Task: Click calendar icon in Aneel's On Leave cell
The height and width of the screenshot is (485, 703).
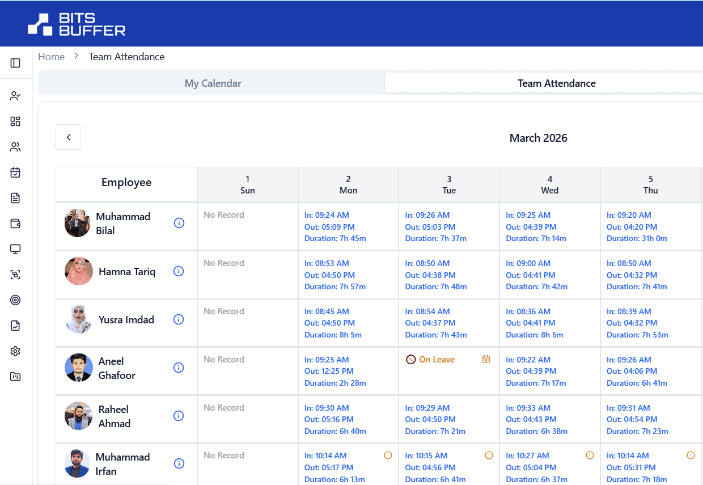Action: point(486,359)
